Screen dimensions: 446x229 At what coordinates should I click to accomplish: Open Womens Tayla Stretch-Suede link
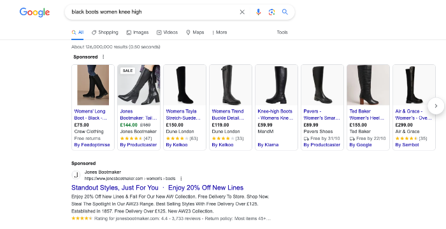tap(183, 114)
